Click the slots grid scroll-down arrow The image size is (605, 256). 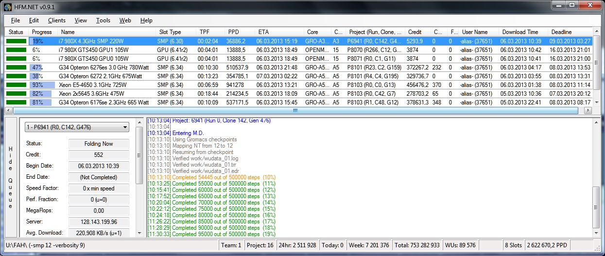pyautogui.click(x=596, y=103)
